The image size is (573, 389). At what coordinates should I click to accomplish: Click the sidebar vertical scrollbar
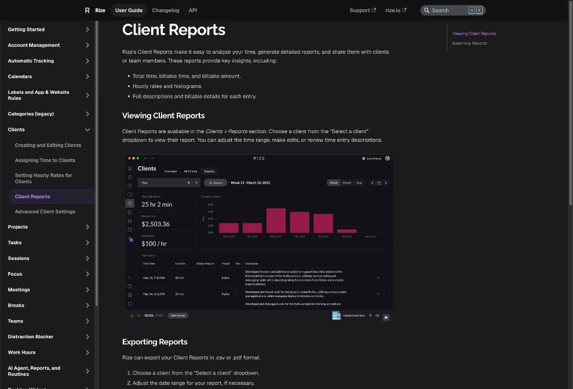tap(97, 163)
